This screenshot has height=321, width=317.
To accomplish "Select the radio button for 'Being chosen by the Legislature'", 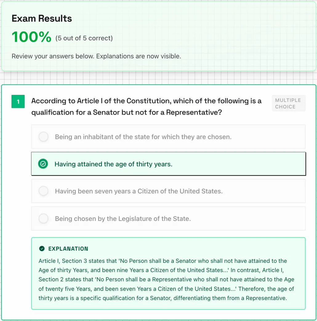I will pos(43,218).
